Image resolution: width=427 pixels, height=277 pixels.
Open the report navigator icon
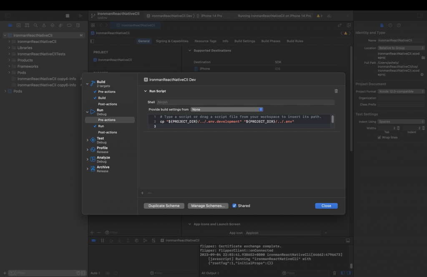pos(78,25)
